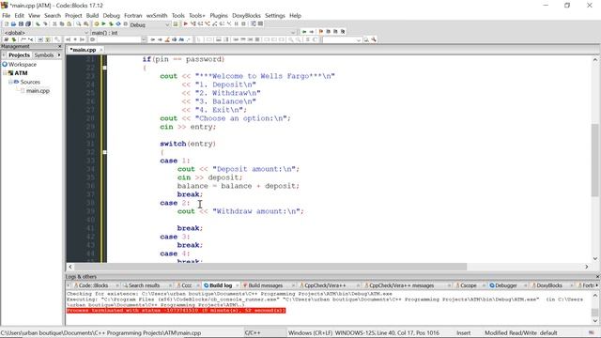Click the Cut toolbar icon
This screenshot has height=338, width=601.
point(54,24)
